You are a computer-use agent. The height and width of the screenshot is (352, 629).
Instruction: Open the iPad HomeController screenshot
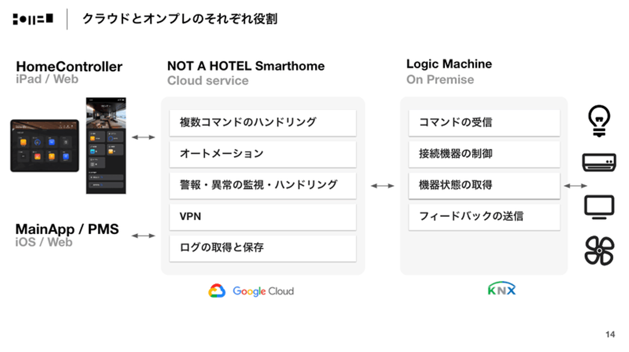(x=45, y=145)
